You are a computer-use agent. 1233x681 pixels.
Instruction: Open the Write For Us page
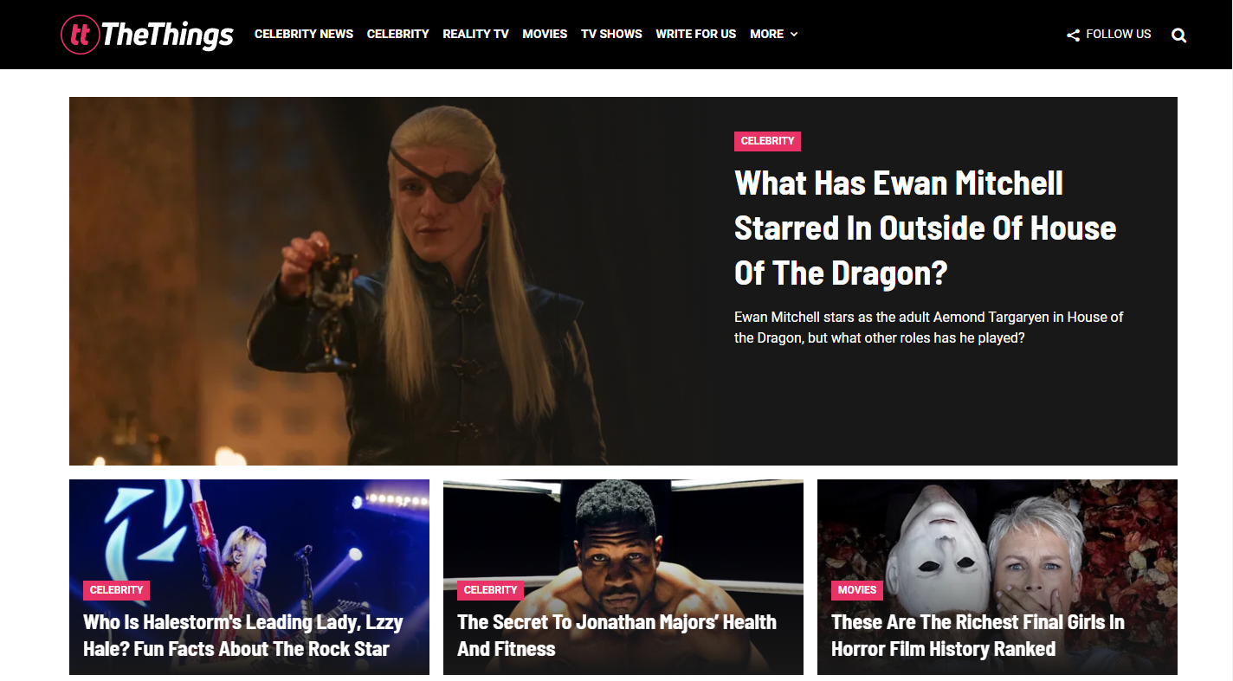click(695, 34)
